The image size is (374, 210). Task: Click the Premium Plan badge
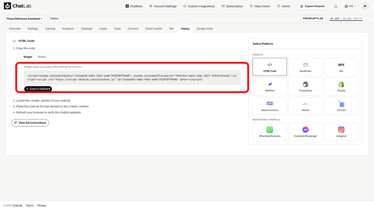pyautogui.click(x=313, y=18)
